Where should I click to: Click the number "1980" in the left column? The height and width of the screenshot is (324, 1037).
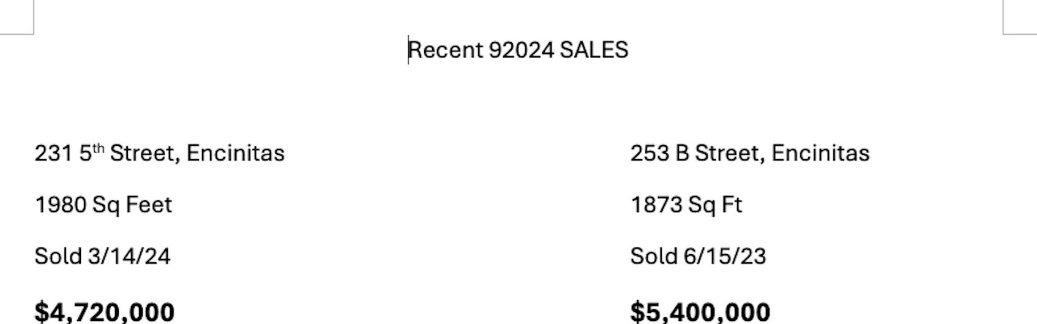point(61,205)
